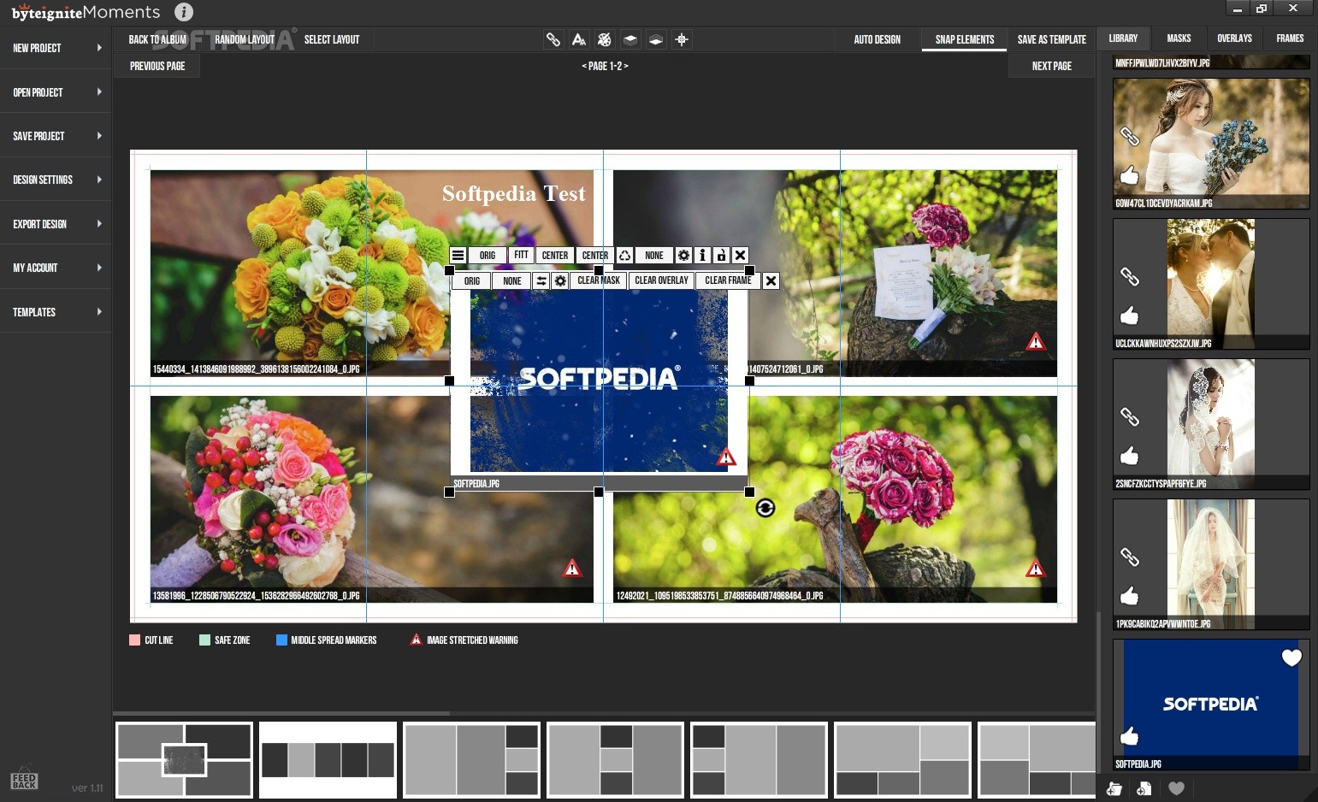Open the gear settings on the upper image toolbar
Image resolution: width=1318 pixels, height=802 pixels.
point(683,255)
